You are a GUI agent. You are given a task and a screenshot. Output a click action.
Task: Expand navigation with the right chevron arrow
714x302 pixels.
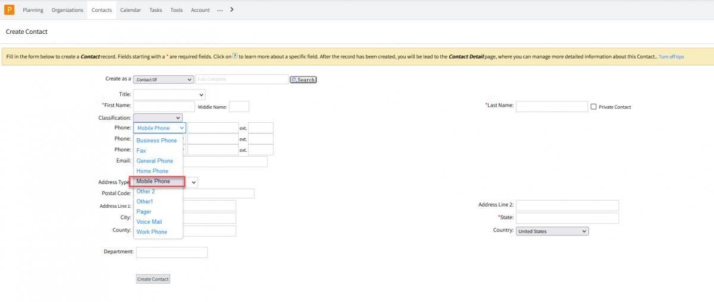[231, 9]
